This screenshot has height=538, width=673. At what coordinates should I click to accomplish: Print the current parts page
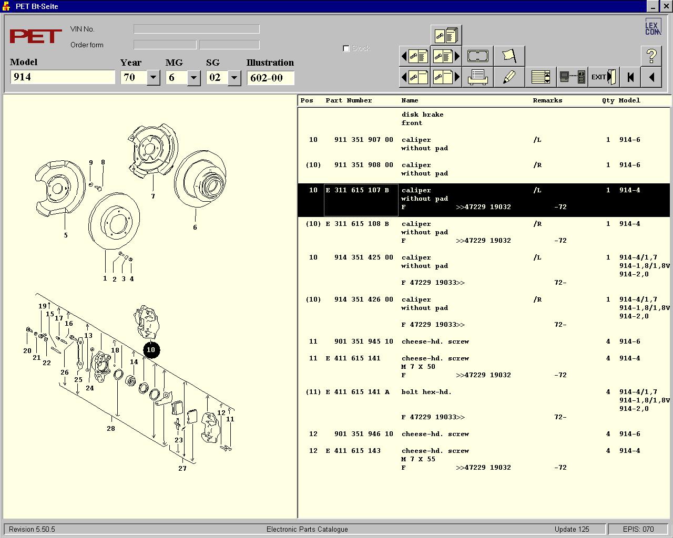[477, 77]
